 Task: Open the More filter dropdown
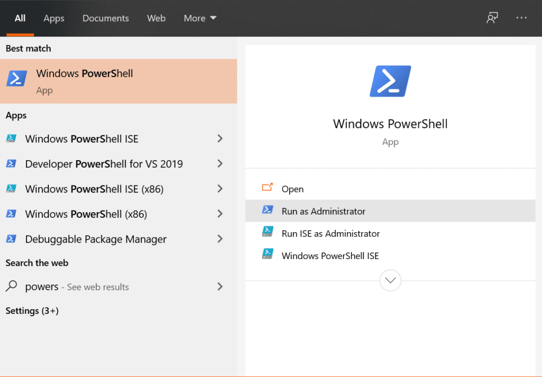pos(200,18)
